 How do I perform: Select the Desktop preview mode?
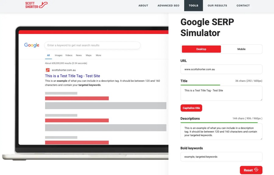click(201, 49)
